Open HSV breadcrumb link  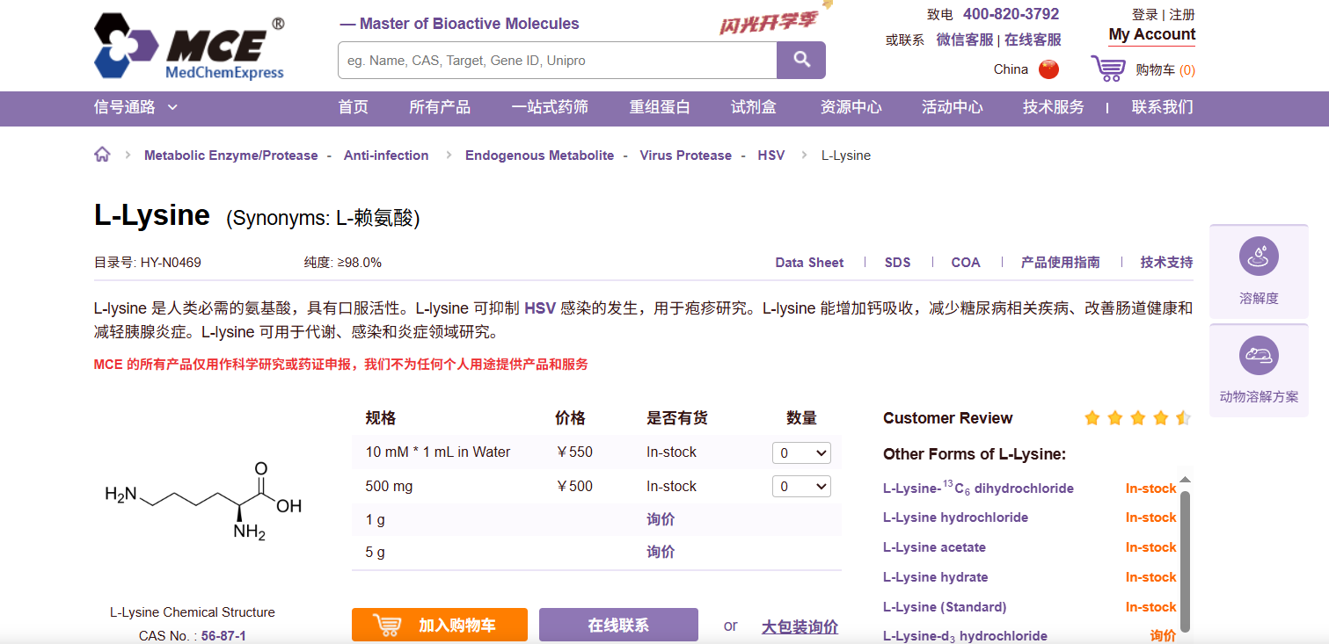point(771,156)
